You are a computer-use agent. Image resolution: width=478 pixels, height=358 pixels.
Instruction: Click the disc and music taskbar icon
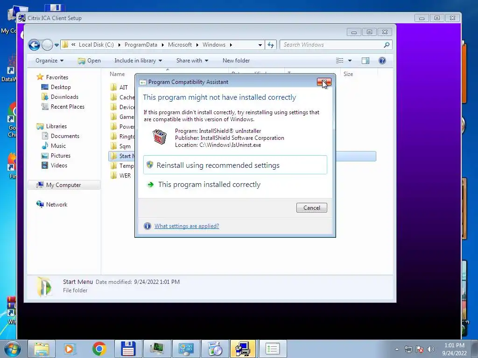coord(215,349)
